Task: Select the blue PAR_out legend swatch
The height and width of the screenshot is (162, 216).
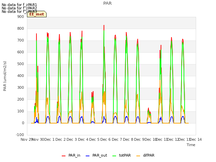Action: tap(87, 156)
